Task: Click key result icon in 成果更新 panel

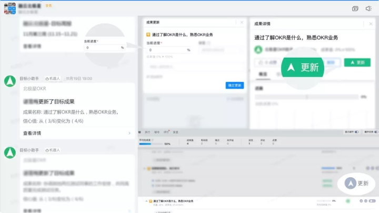Action: pos(148,35)
